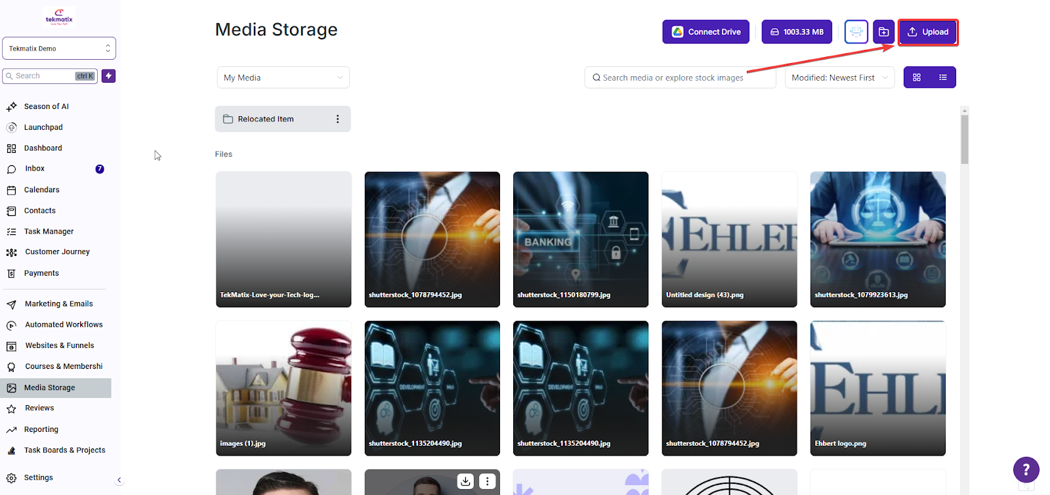Click the Reporting trend-line icon
Screen dimensions: 1050x495
click(x=11, y=430)
